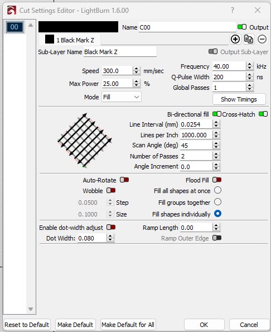Screen dimensions: 271x332
Task: Duplicate the sub-layer with the copy icon
Action: click(x=249, y=40)
